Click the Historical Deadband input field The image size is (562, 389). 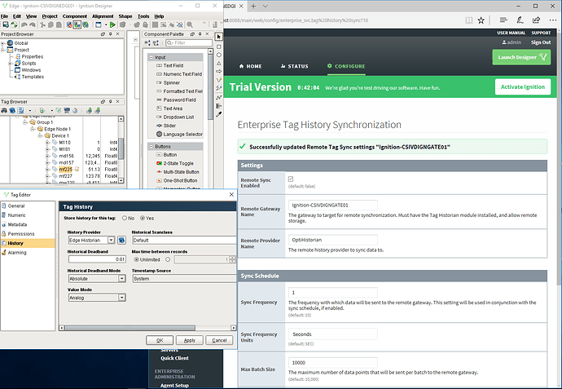tap(97, 259)
